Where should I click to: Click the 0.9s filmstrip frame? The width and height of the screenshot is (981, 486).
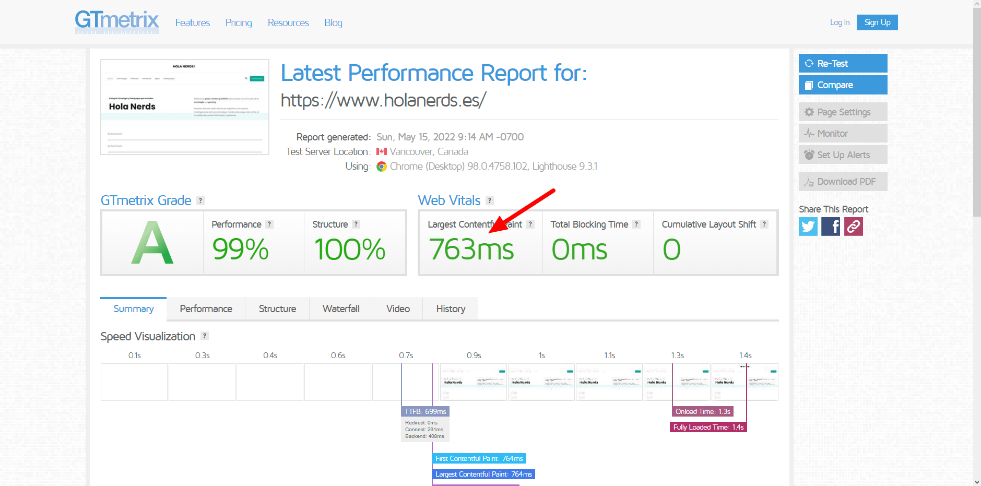[x=474, y=382]
